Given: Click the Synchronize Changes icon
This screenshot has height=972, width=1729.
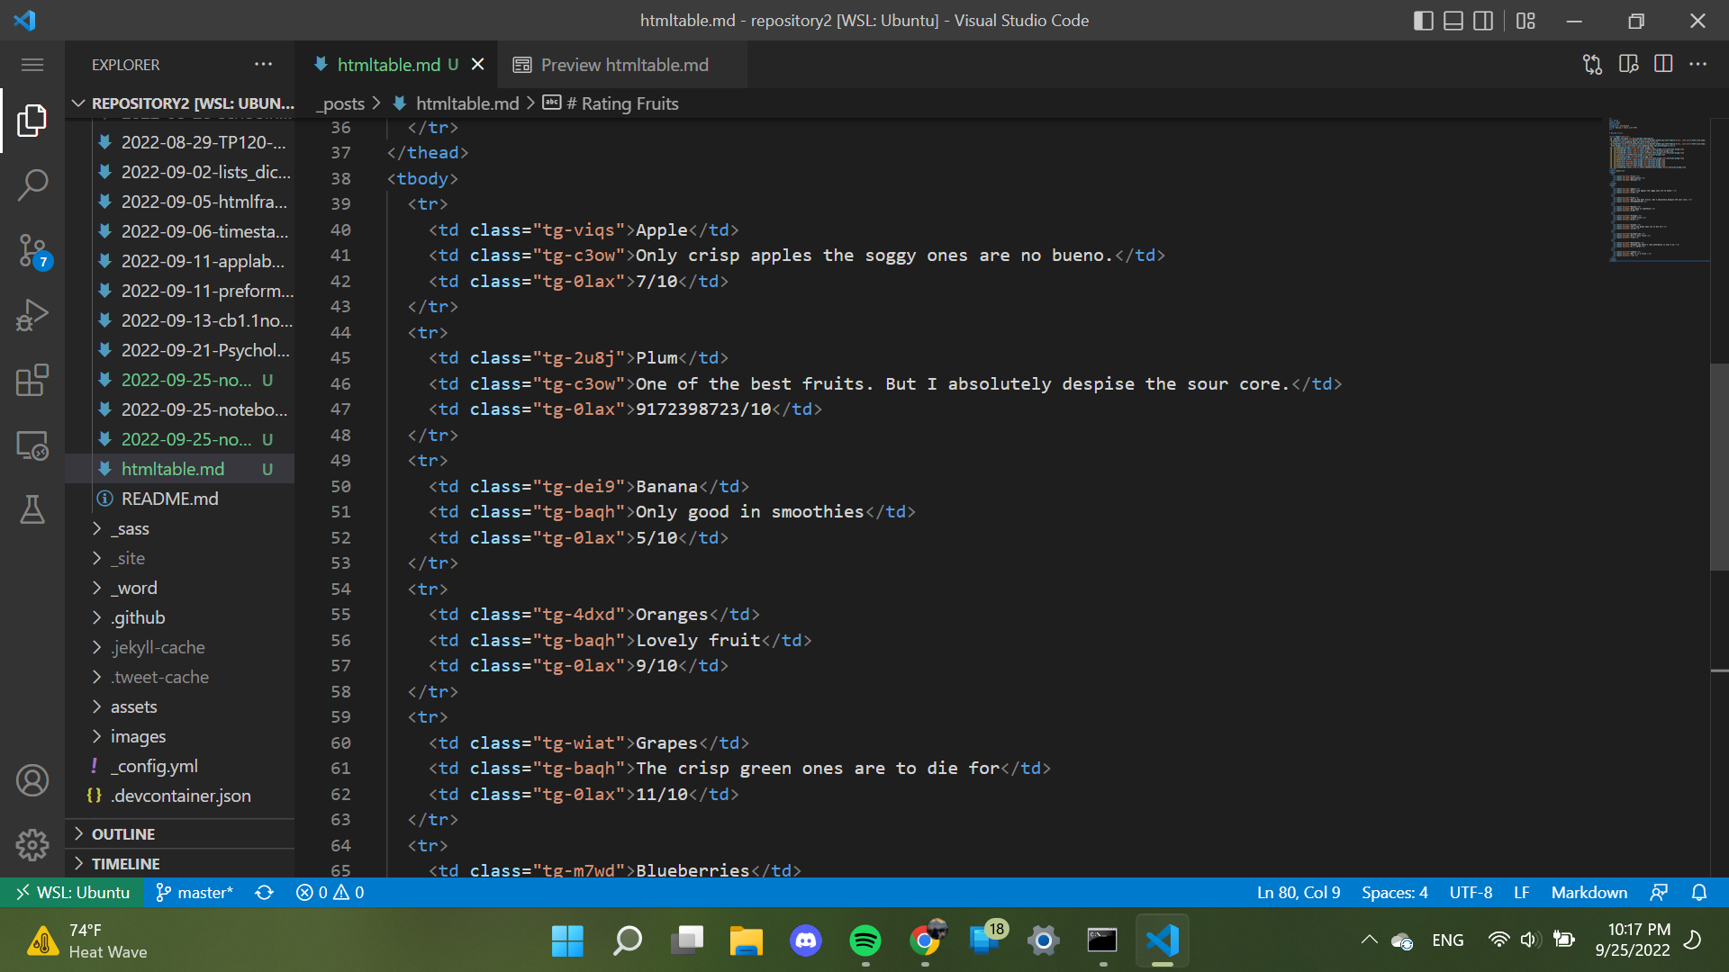Looking at the screenshot, I should (x=264, y=892).
